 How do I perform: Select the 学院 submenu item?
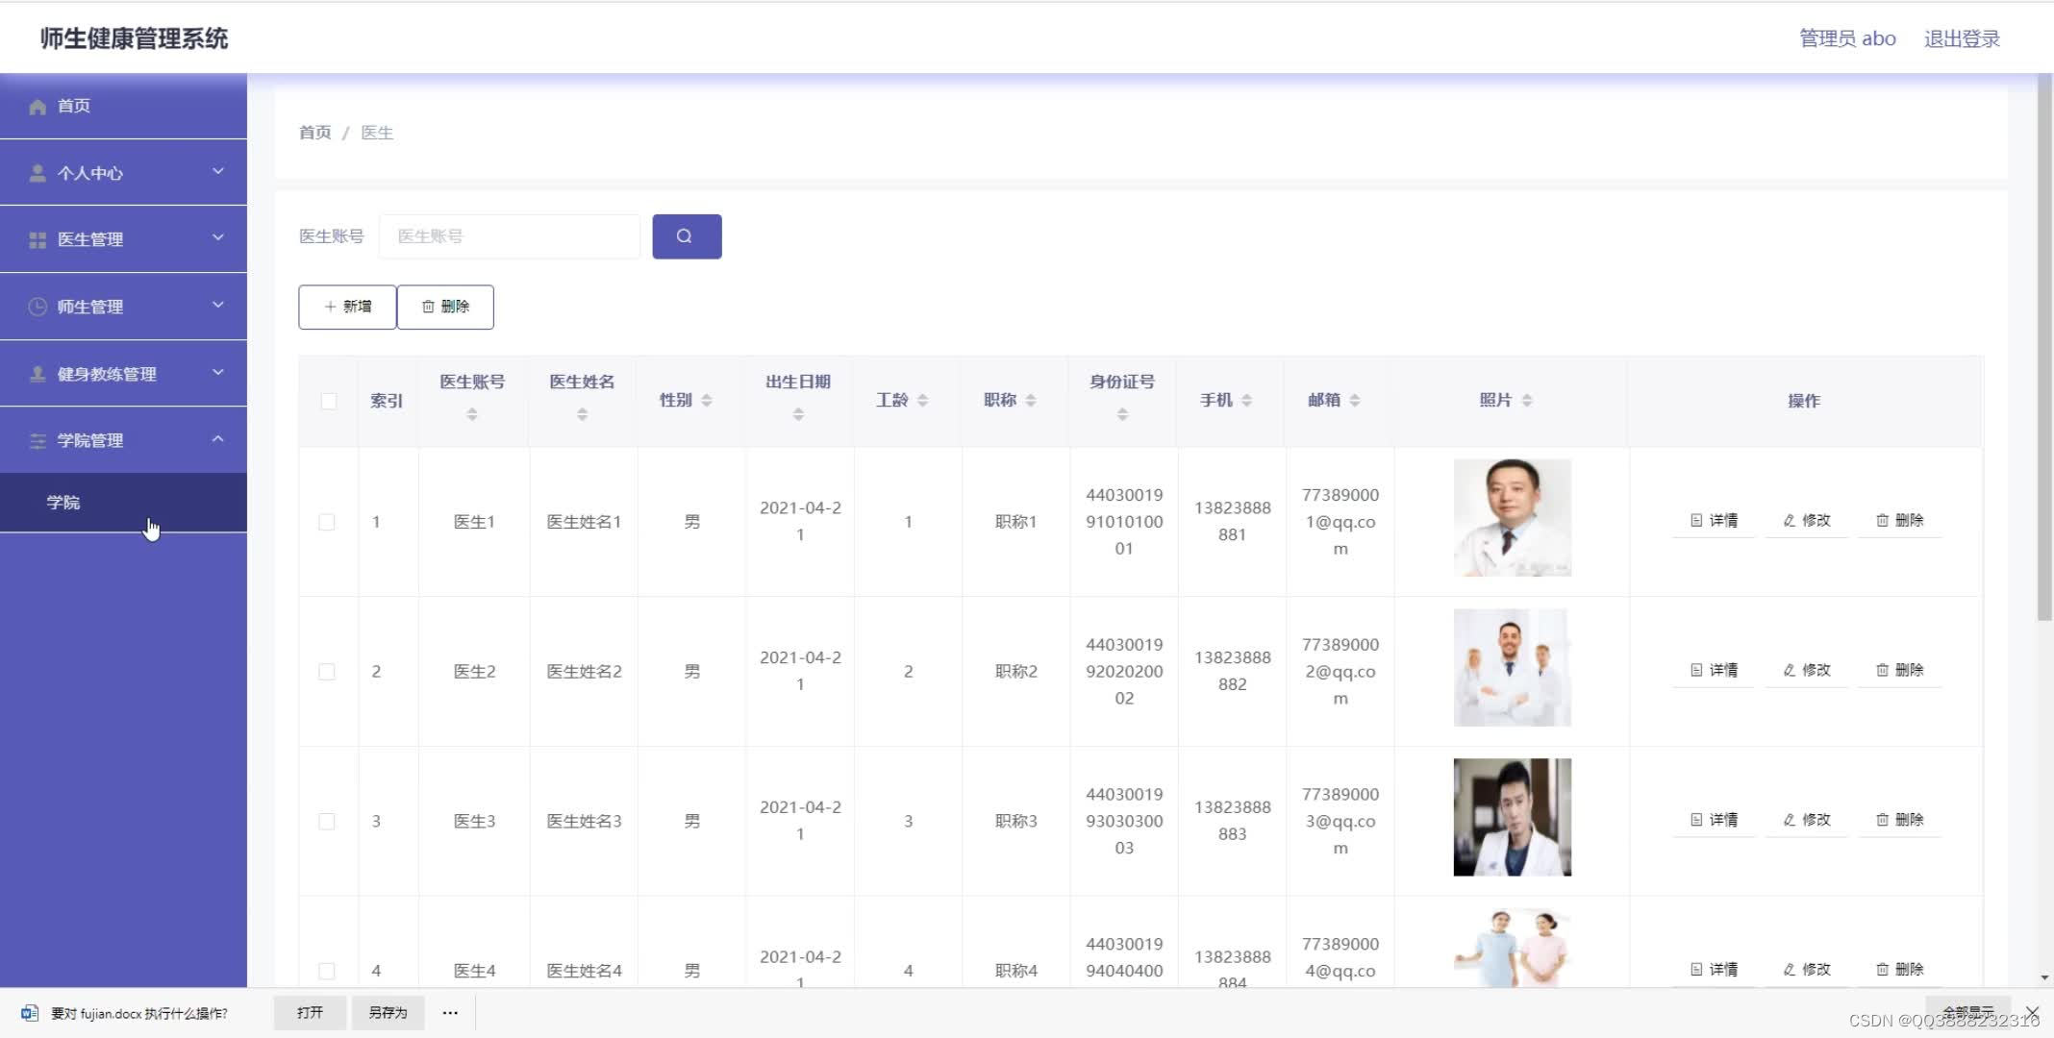click(63, 502)
